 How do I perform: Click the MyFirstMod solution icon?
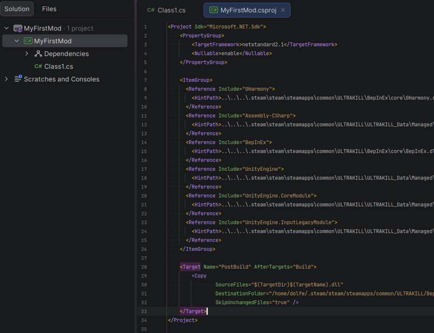(x=18, y=28)
